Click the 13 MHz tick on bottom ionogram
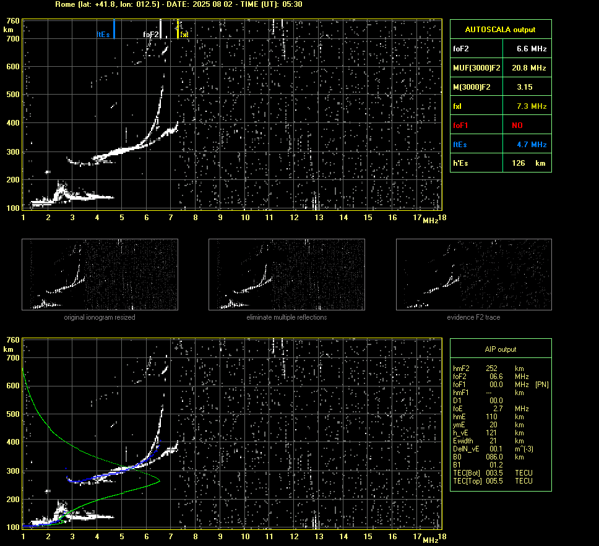599x546 pixels. tap(319, 537)
